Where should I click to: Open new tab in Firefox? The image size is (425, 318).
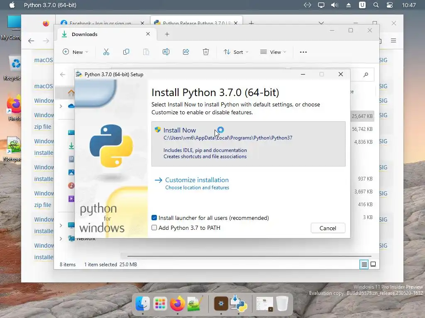click(x=251, y=23)
